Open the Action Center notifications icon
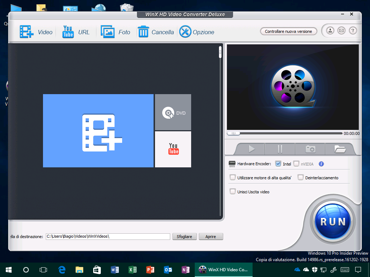The height and width of the screenshot is (277, 370). coord(358,269)
